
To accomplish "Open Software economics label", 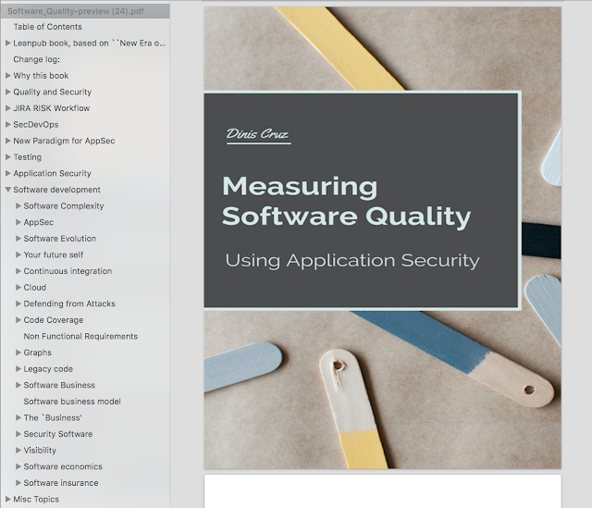I will pos(63,466).
